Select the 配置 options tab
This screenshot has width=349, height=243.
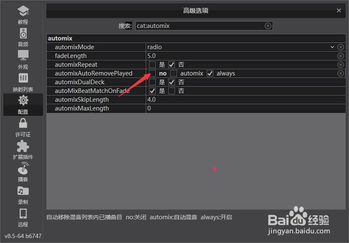pyautogui.click(x=23, y=105)
